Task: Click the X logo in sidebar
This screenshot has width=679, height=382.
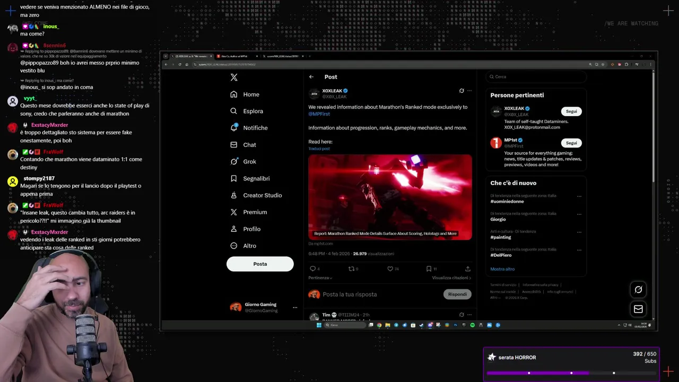Action: [x=234, y=77]
